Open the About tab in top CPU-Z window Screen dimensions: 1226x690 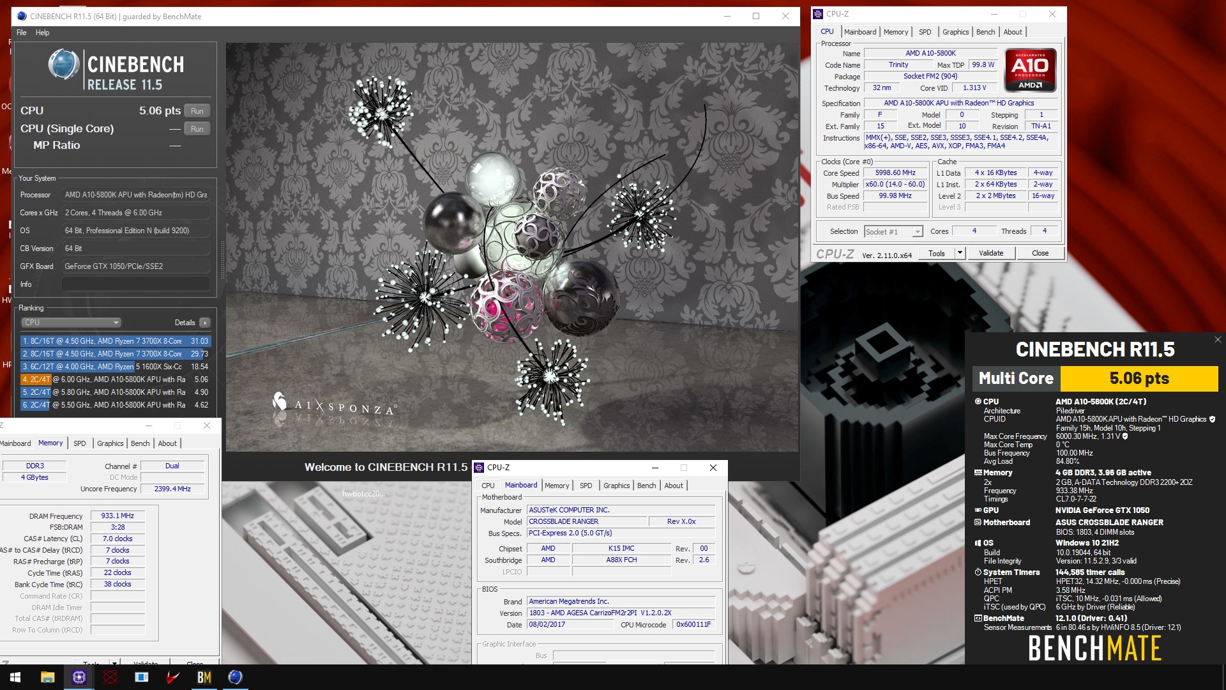[x=1013, y=32]
